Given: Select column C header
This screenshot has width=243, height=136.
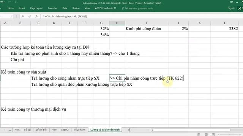Looking at the screenshot, I should click(x=38, y=23).
